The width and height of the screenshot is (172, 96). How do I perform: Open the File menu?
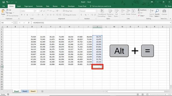[x=3, y=6]
